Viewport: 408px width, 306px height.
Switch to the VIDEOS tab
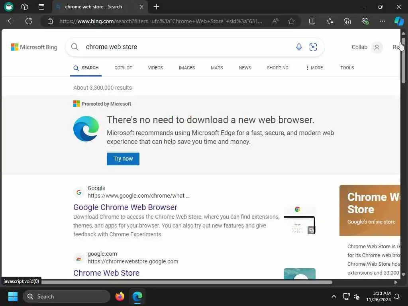[155, 68]
